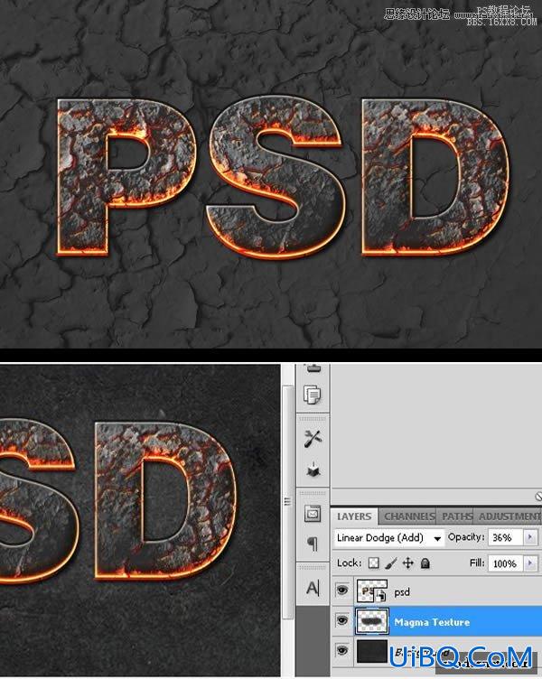Click the Magma Texture layer thumbnail
The height and width of the screenshot is (679, 542).
(372, 621)
